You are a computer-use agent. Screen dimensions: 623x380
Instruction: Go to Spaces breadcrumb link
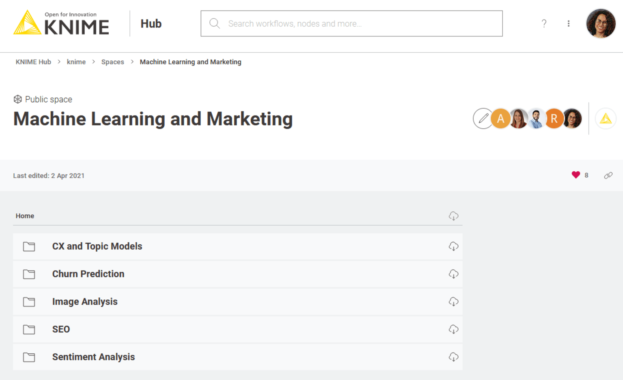click(x=113, y=62)
